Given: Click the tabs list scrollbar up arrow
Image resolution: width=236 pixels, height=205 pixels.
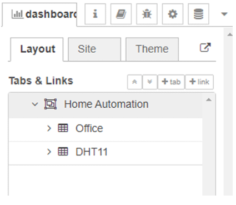Looking at the screenshot, I should (209, 100).
